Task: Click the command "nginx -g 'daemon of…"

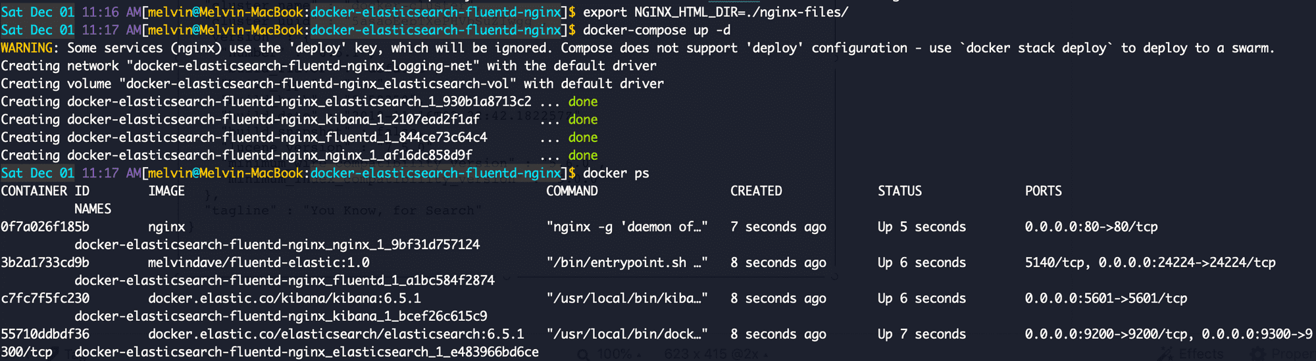Action: pyautogui.click(x=627, y=227)
